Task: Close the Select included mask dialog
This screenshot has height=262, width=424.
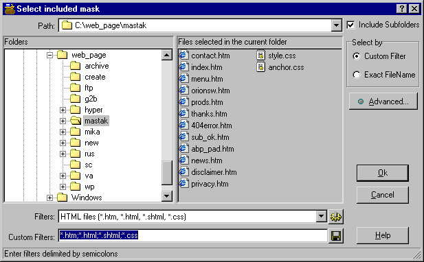Action: click(414, 9)
